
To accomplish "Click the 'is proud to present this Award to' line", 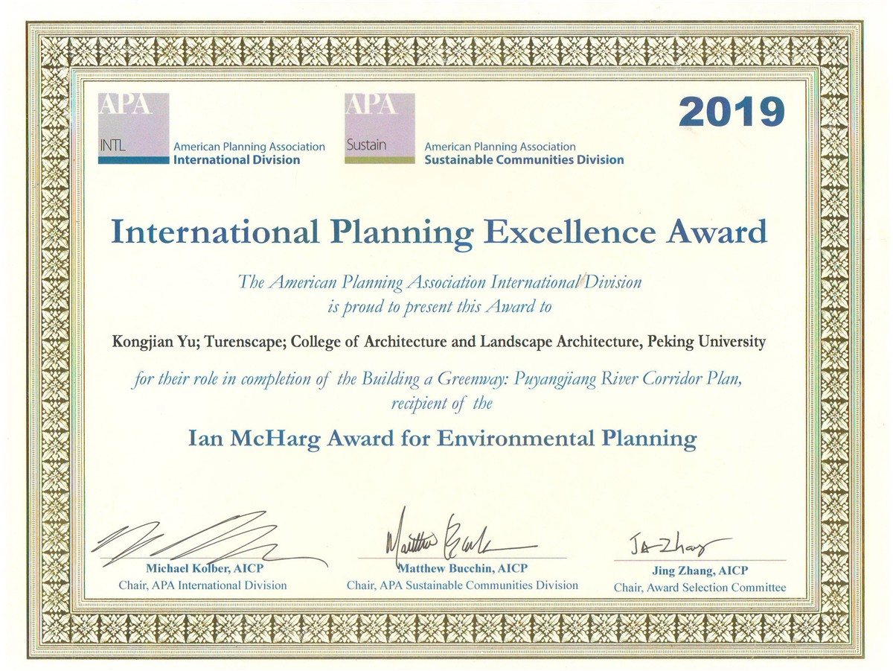I will 439,306.
